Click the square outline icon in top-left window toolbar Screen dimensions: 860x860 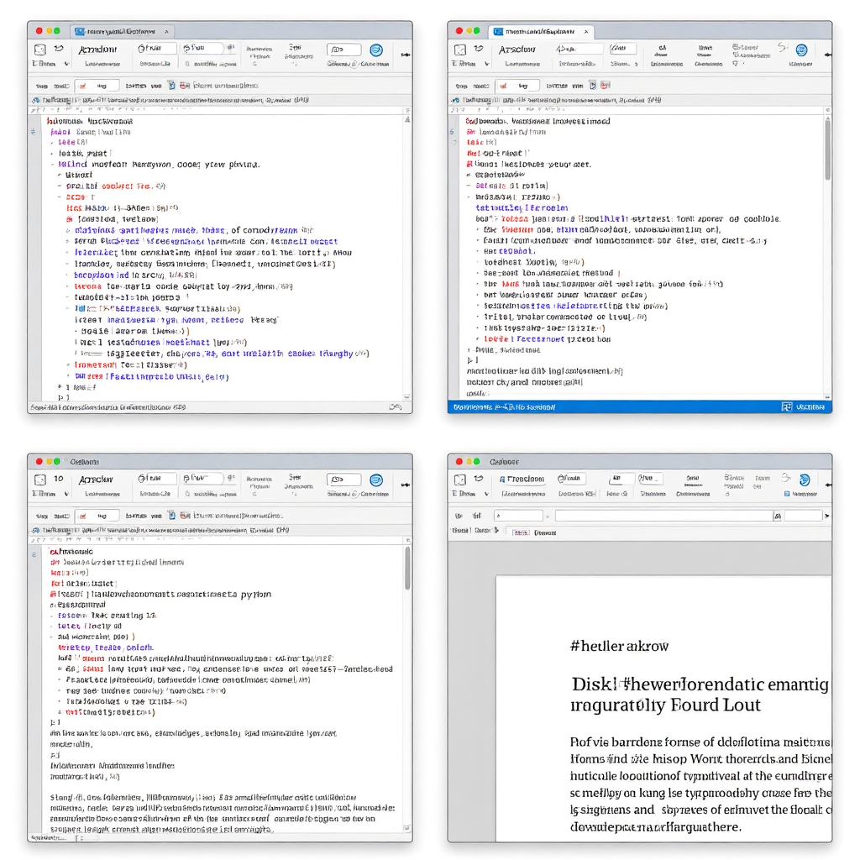[x=40, y=50]
